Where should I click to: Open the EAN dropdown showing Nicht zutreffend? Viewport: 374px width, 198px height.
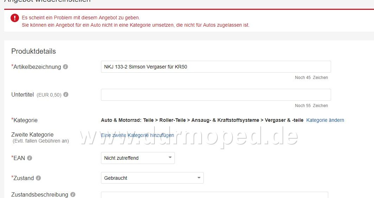138,158
